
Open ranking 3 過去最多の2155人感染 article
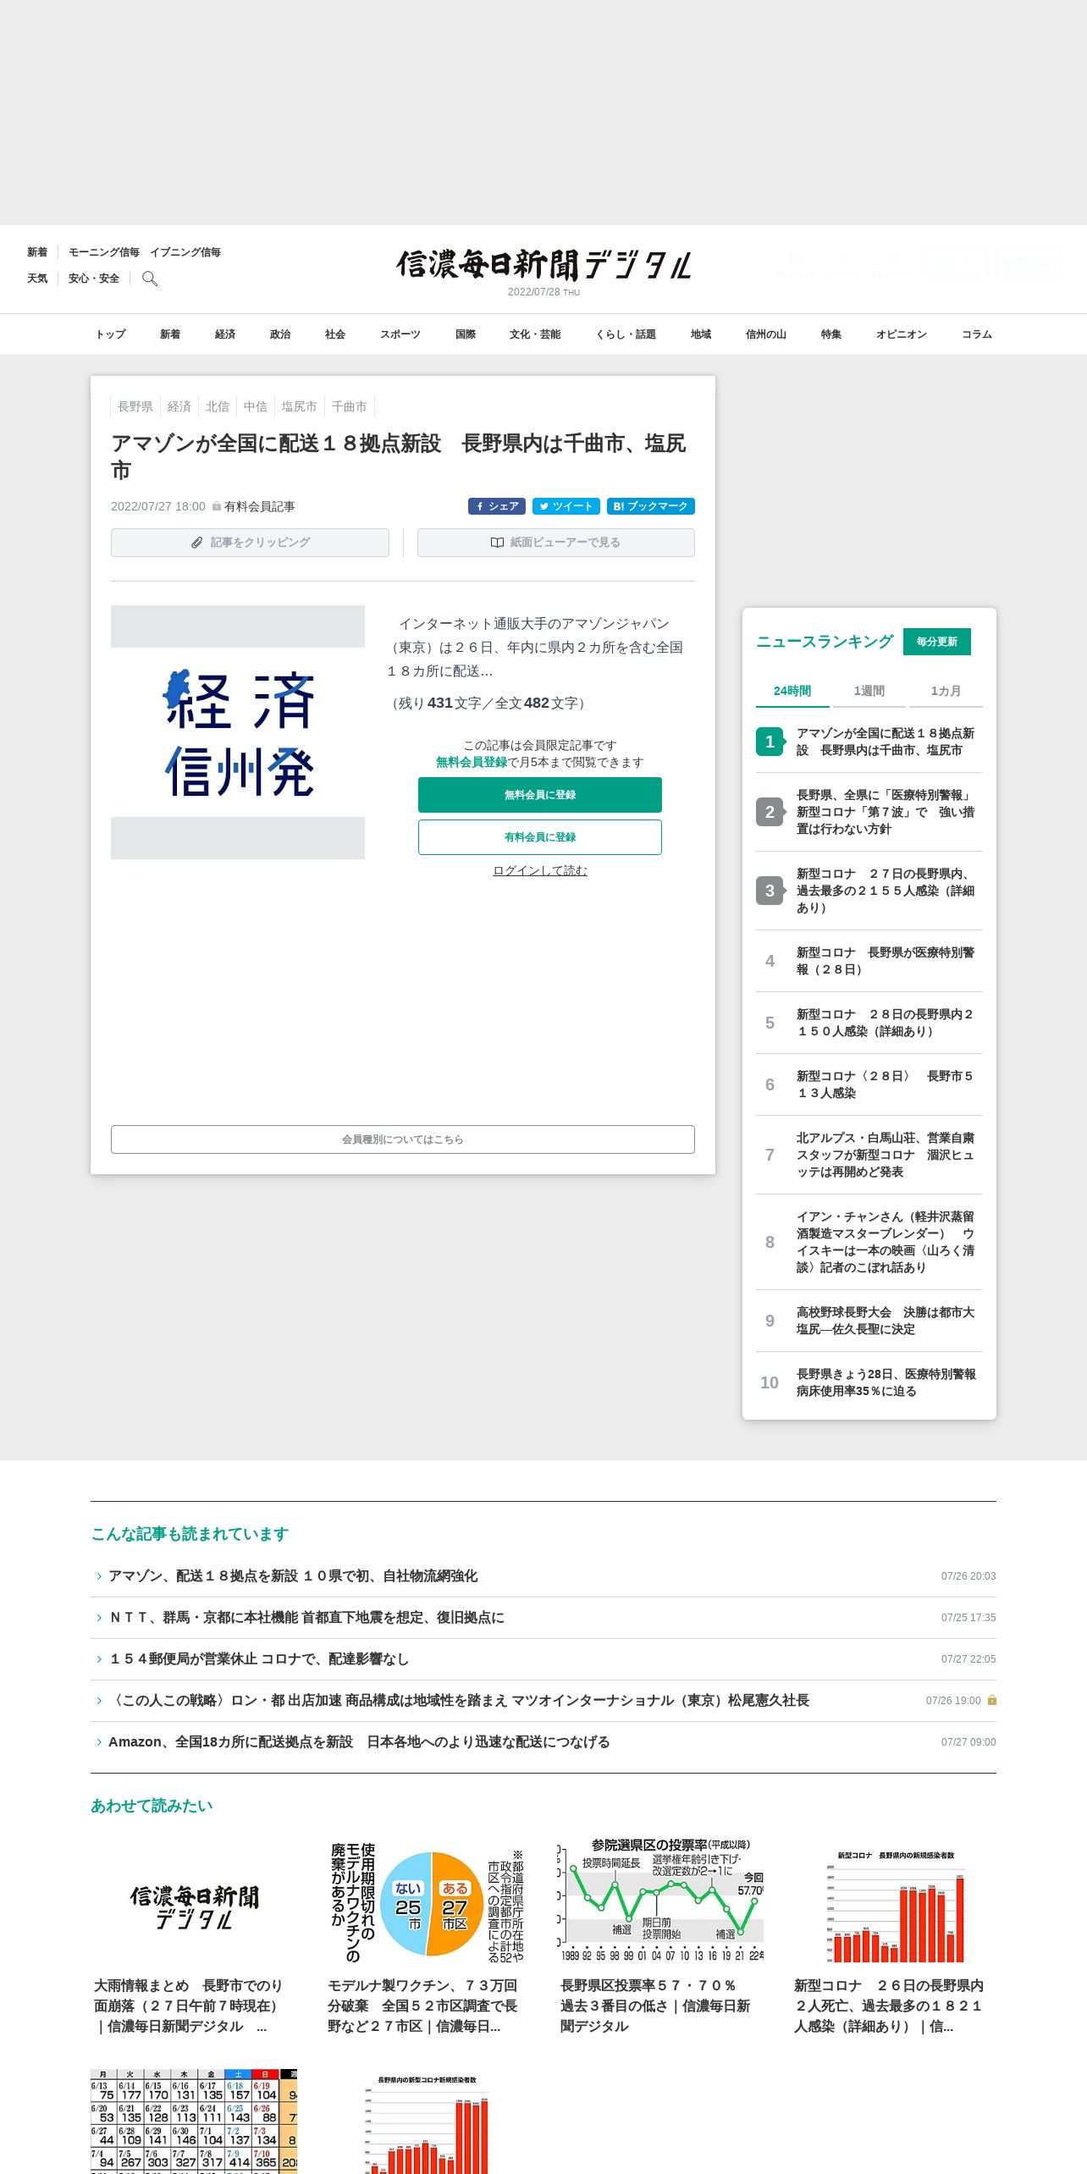tap(869, 891)
